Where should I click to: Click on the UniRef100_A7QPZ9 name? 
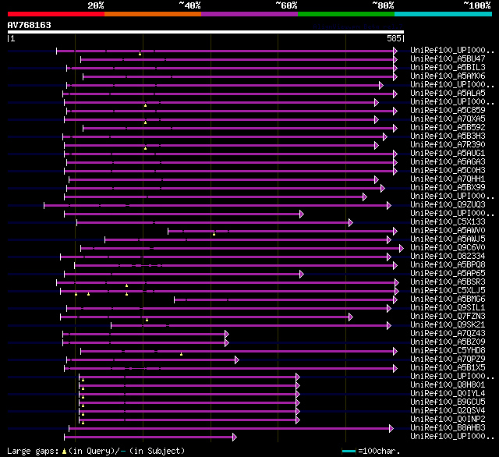click(448, 360)
